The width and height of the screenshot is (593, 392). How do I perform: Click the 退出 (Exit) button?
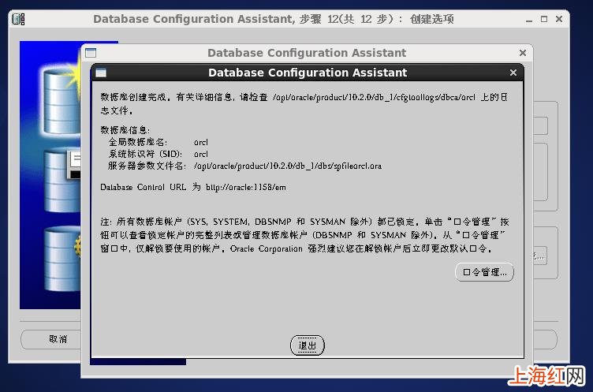point(307,345)
